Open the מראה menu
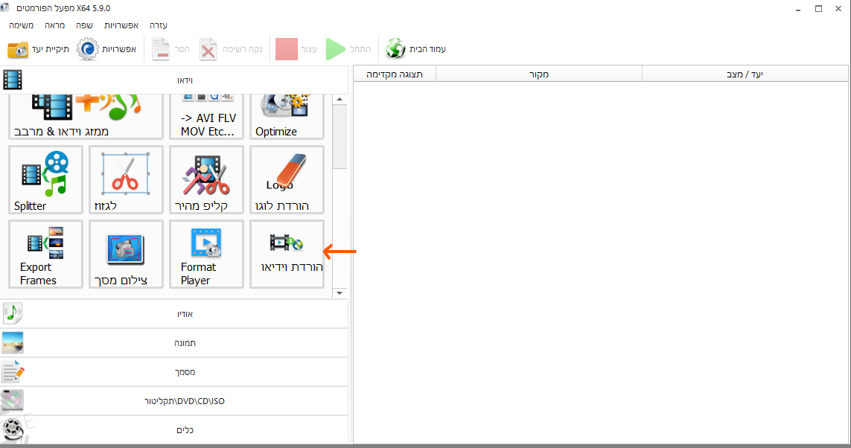The width and height of the screenshot is (851, 448). click(x=55, y=25)
